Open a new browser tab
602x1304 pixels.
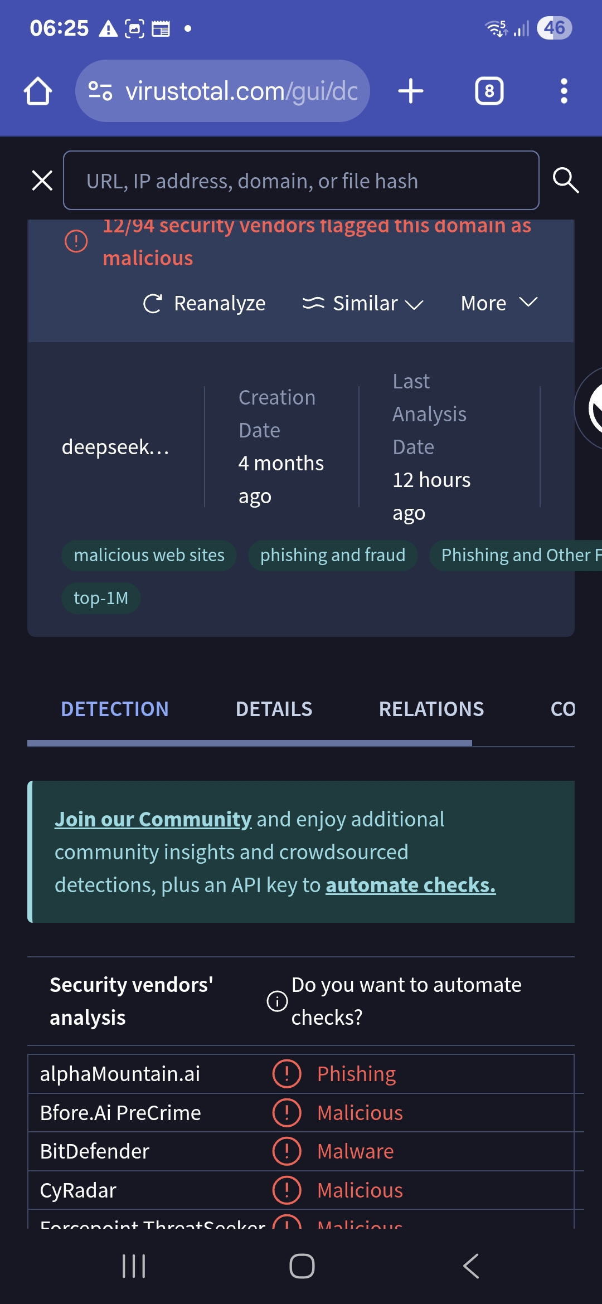click(x=411, y=91)
